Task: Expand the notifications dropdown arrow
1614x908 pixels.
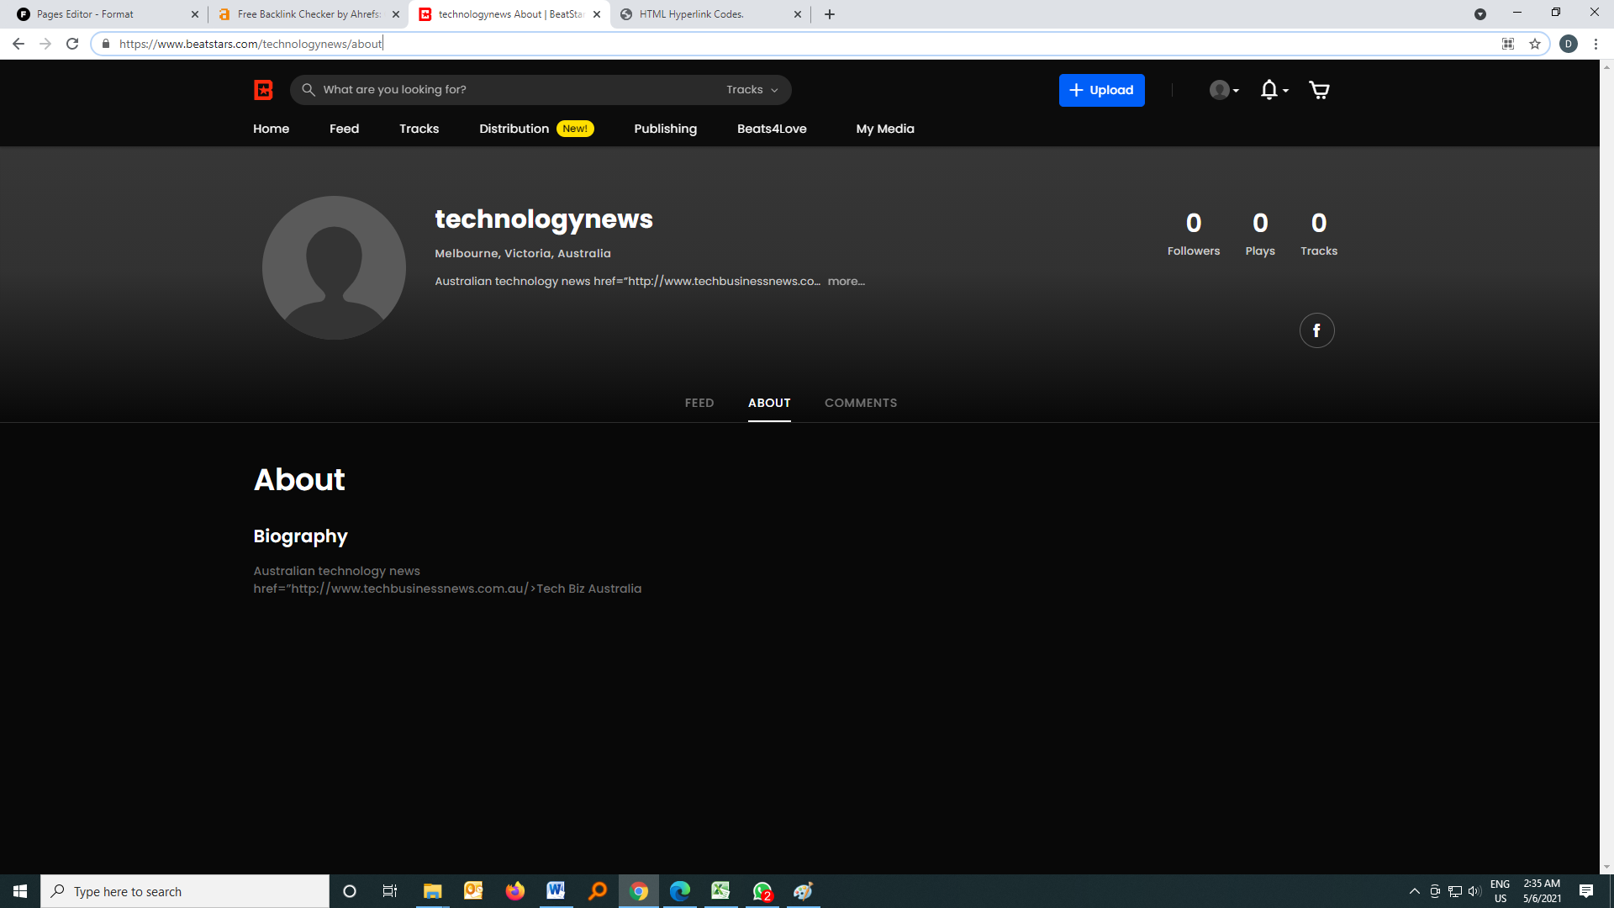Action: 1285,91
